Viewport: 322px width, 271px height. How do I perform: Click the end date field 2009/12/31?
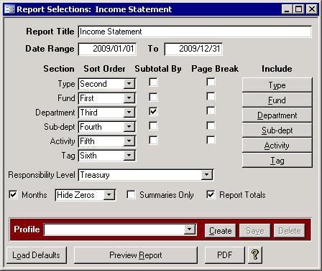pyautogui.click(x=193, y=49)
